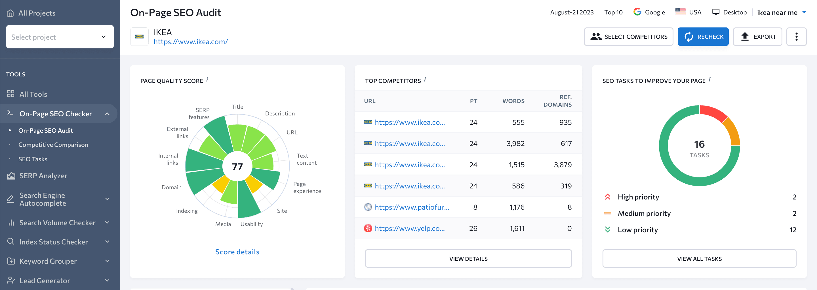817x290 pixels.
Task: Open the ikea competitor link with 555 words
Action: (410, 123)
